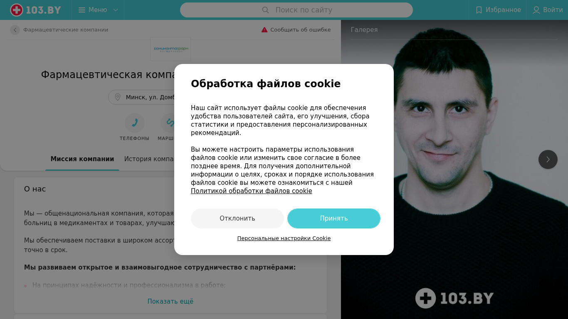The width and height of the screenshot is (568, 319).
Task: Select the Миссия компании tab
Action: [x=82, y=159]
